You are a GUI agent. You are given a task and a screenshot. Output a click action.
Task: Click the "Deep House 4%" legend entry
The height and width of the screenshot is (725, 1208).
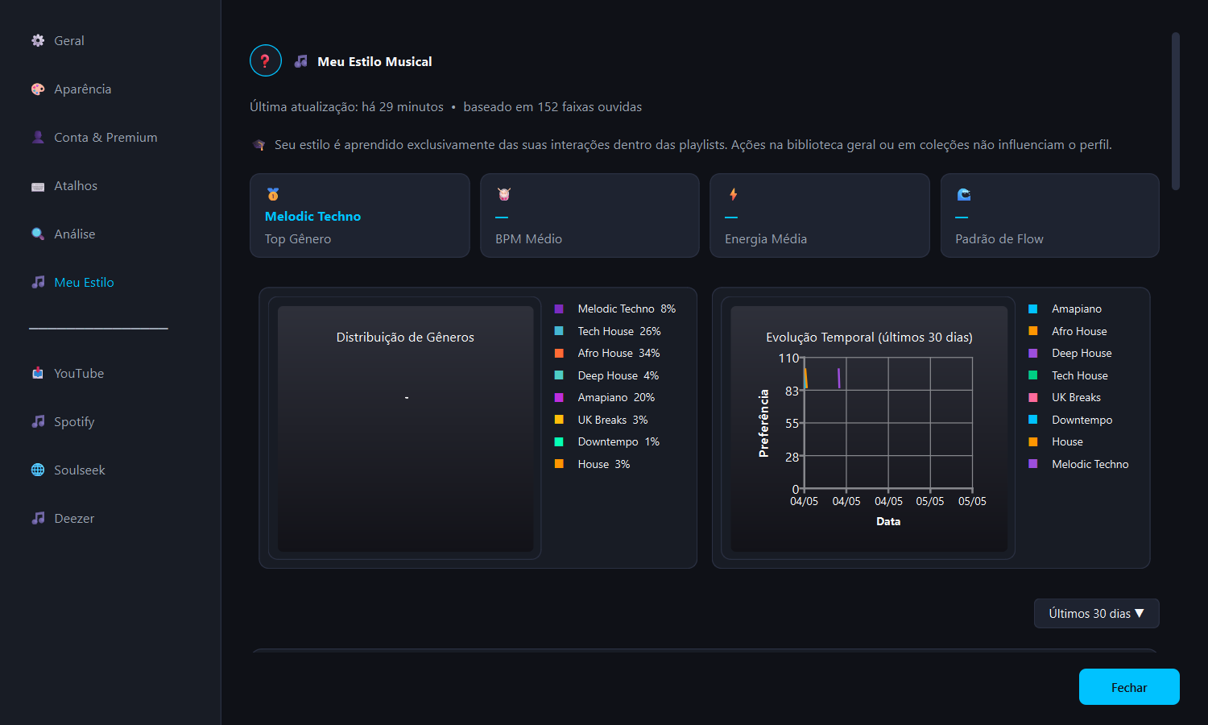click(618, 375)
